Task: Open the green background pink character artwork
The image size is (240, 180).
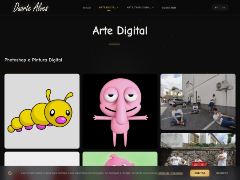Action: click(x=120, y=159)
